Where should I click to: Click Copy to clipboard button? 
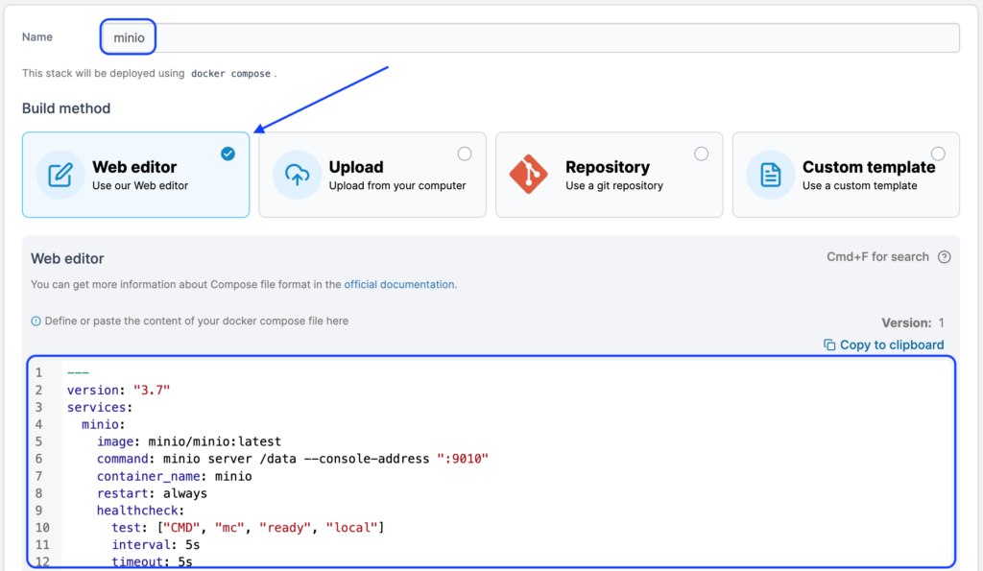[x=891, y=345]
